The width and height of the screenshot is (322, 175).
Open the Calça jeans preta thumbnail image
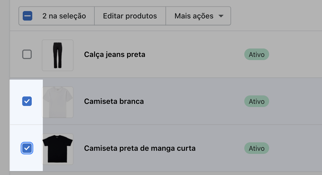click(x=58, y=55)
